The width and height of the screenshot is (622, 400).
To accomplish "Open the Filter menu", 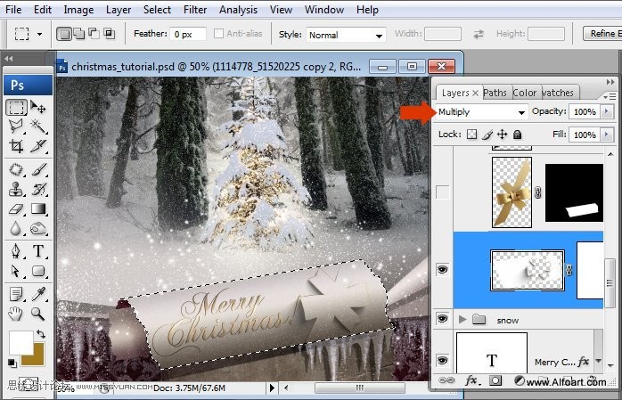I will tap(195, 10).
